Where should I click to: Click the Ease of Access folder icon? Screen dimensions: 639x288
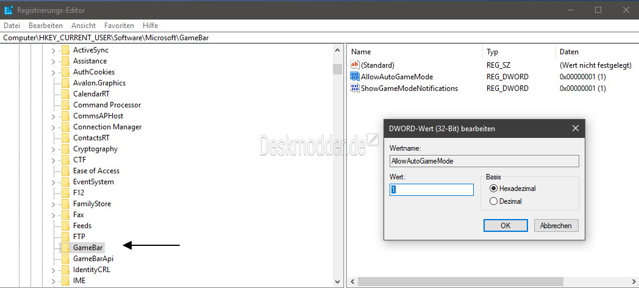pyautogui.click(x=65, y=171)
